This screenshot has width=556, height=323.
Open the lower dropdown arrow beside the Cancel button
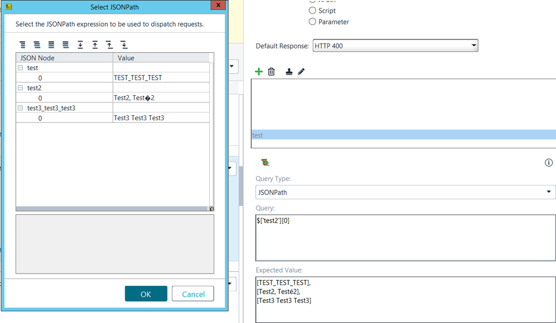tap(230, 283)
